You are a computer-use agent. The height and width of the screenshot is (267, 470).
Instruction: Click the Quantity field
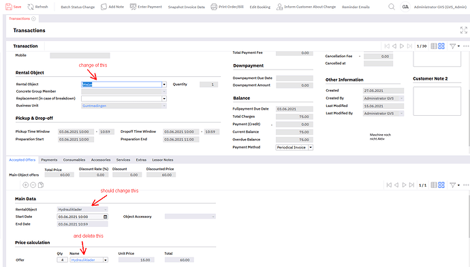click(x=208, y=84)
